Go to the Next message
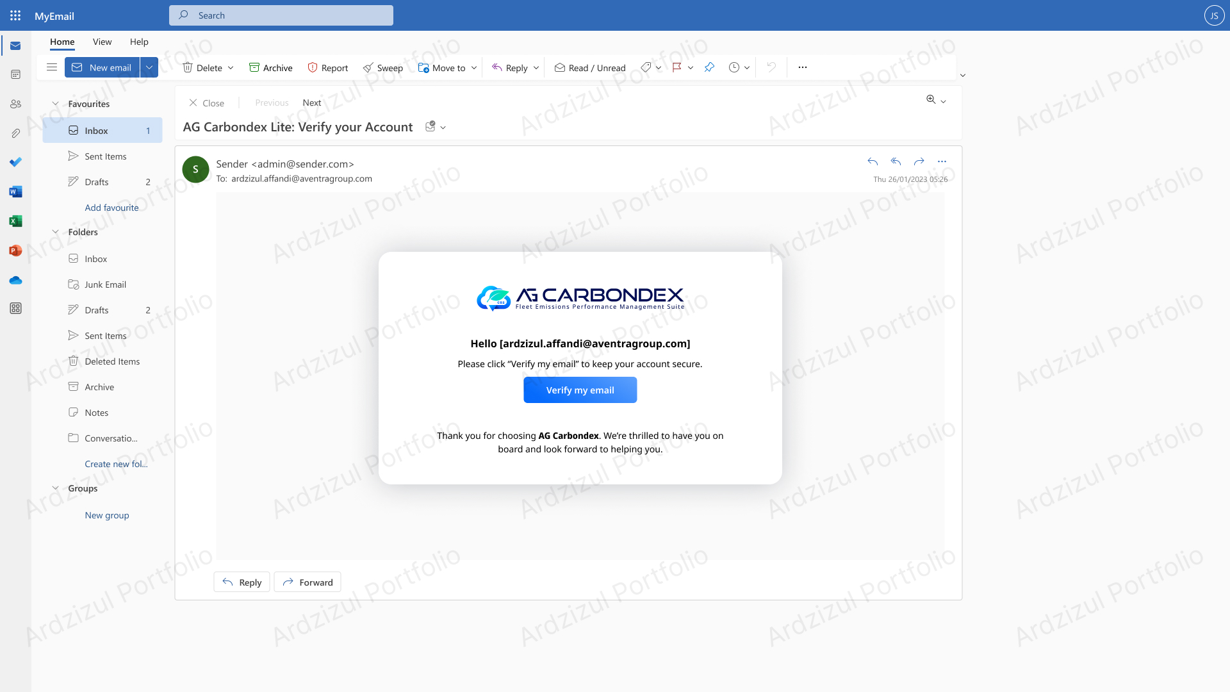Viewport: 1230px width, 692px height. (x=312, y=103)
